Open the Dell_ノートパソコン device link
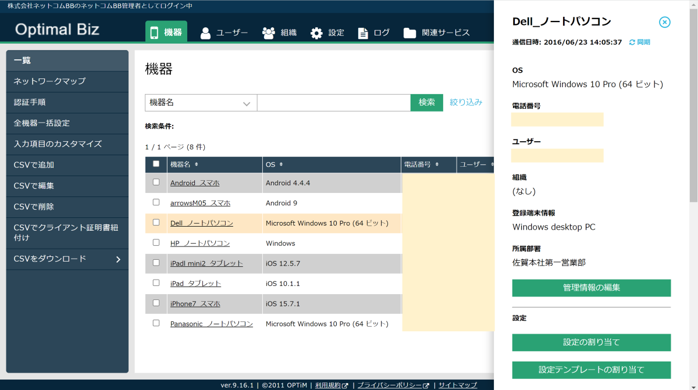The image size is (698, 390). pos(202,223)
